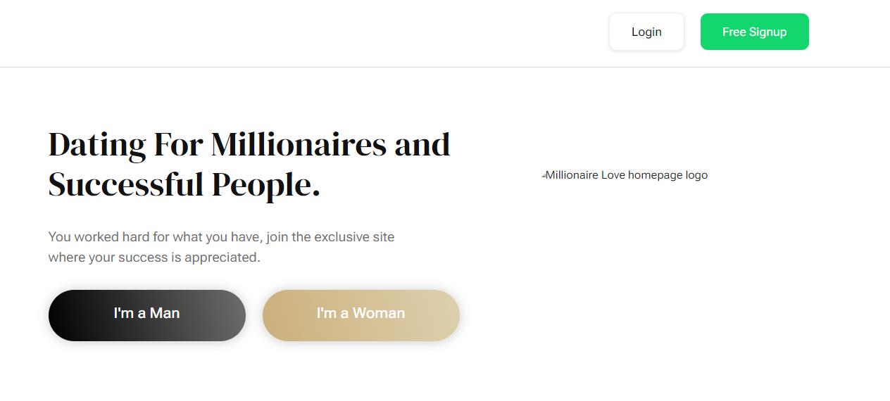
Task: Select the gold I'm a Woman button
Action: coord(361,315)
